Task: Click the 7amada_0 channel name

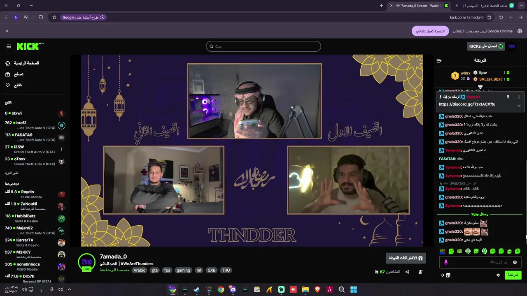Action: [x=113, y=257]
